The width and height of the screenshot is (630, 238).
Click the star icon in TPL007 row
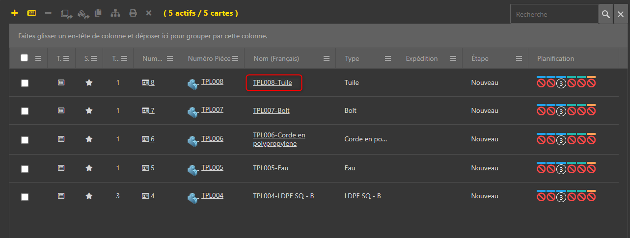pyautogui.click(x=89, y=111)
